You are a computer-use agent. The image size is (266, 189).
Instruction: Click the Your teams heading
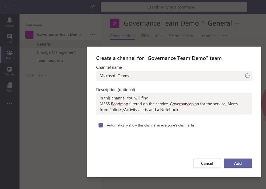coord(34,25)
